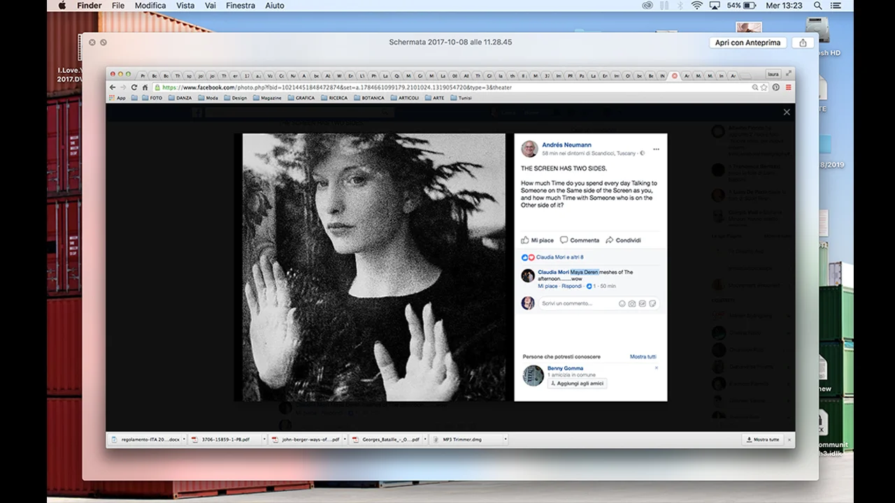Close the Facebook photo theater view
The height and width of the screenshot is (503, 895).
(787, 112)
